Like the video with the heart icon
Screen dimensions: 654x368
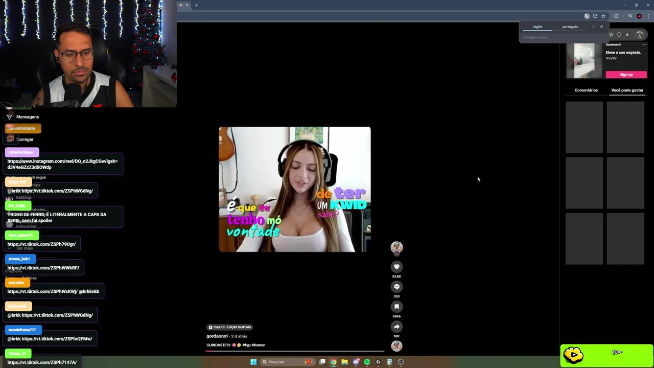(x=396, y=267)
